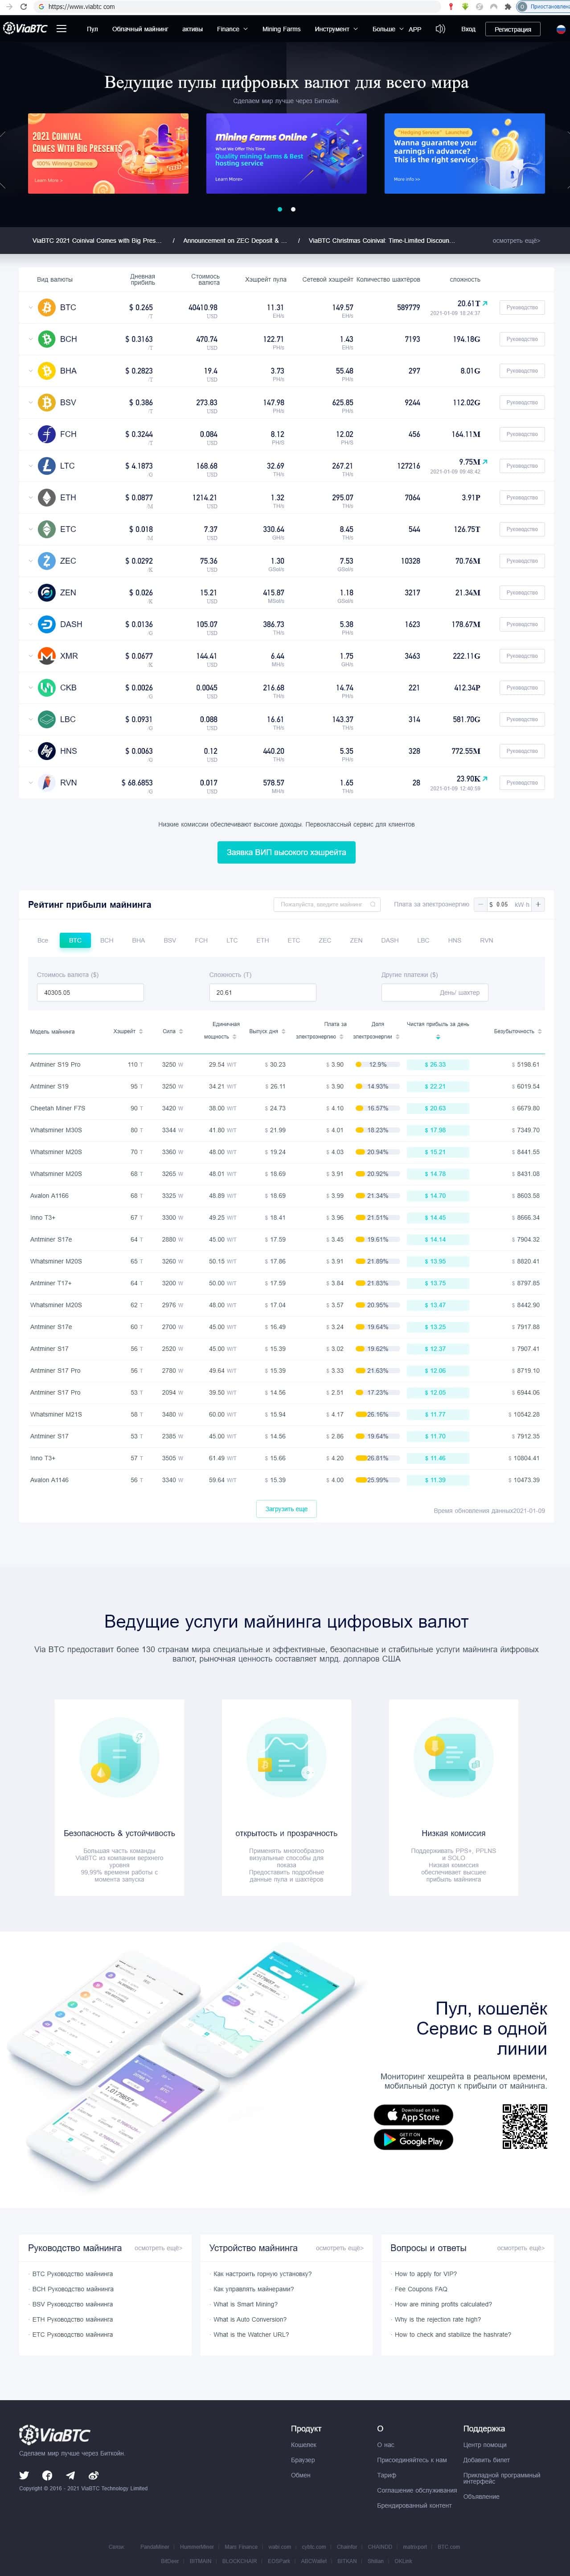
Task: Sort the table by Хэшрейт column
Action: tap(128, 1031)
